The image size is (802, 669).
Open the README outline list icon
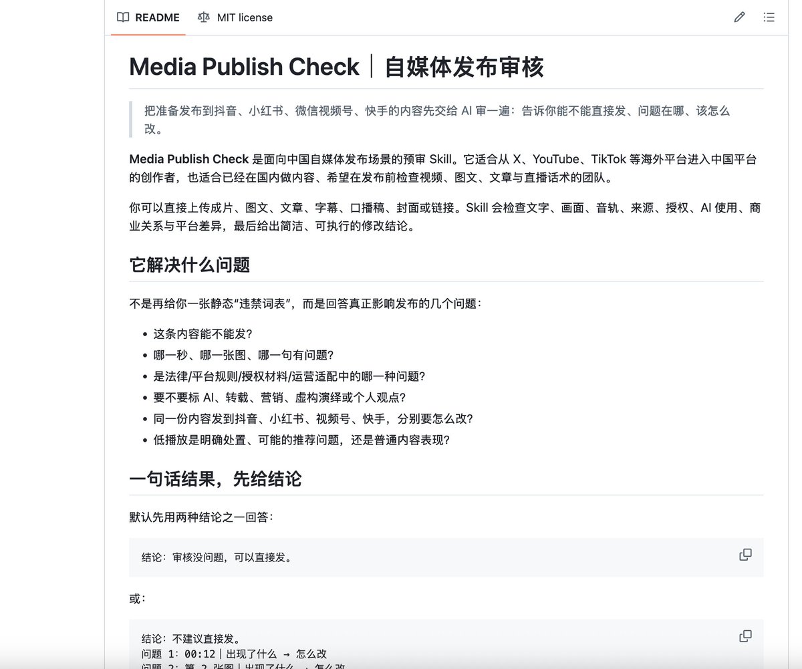click(x=769, y=17)
